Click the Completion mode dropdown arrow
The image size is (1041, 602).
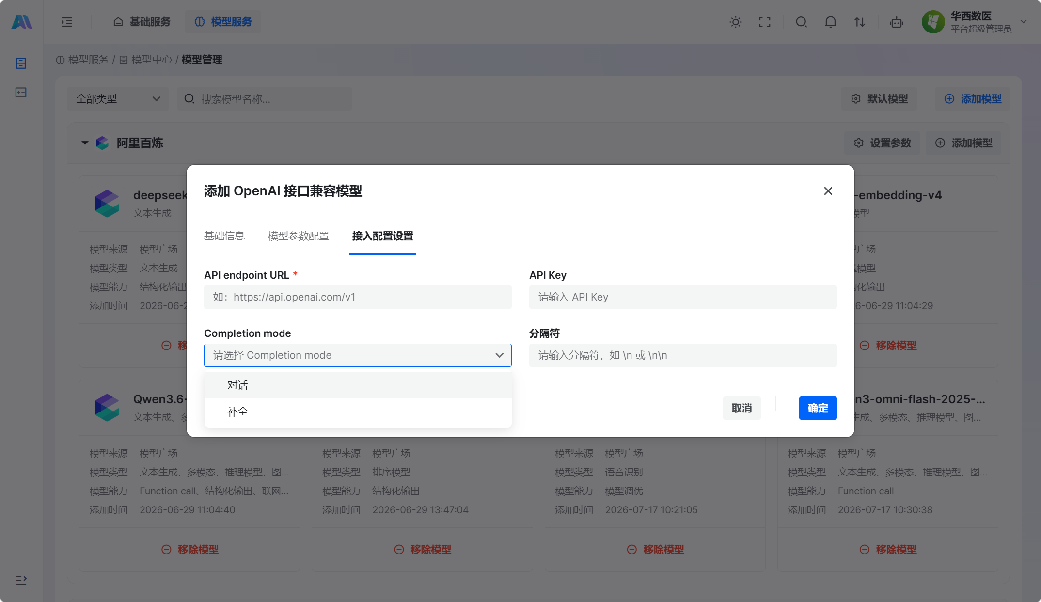(x=500, y=355)
